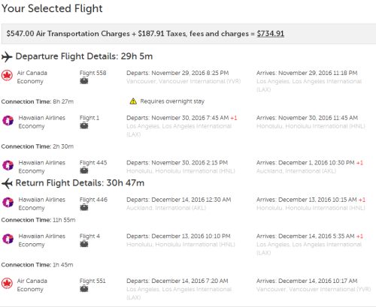Click baggage icon under Flight 1

point(84,125)
